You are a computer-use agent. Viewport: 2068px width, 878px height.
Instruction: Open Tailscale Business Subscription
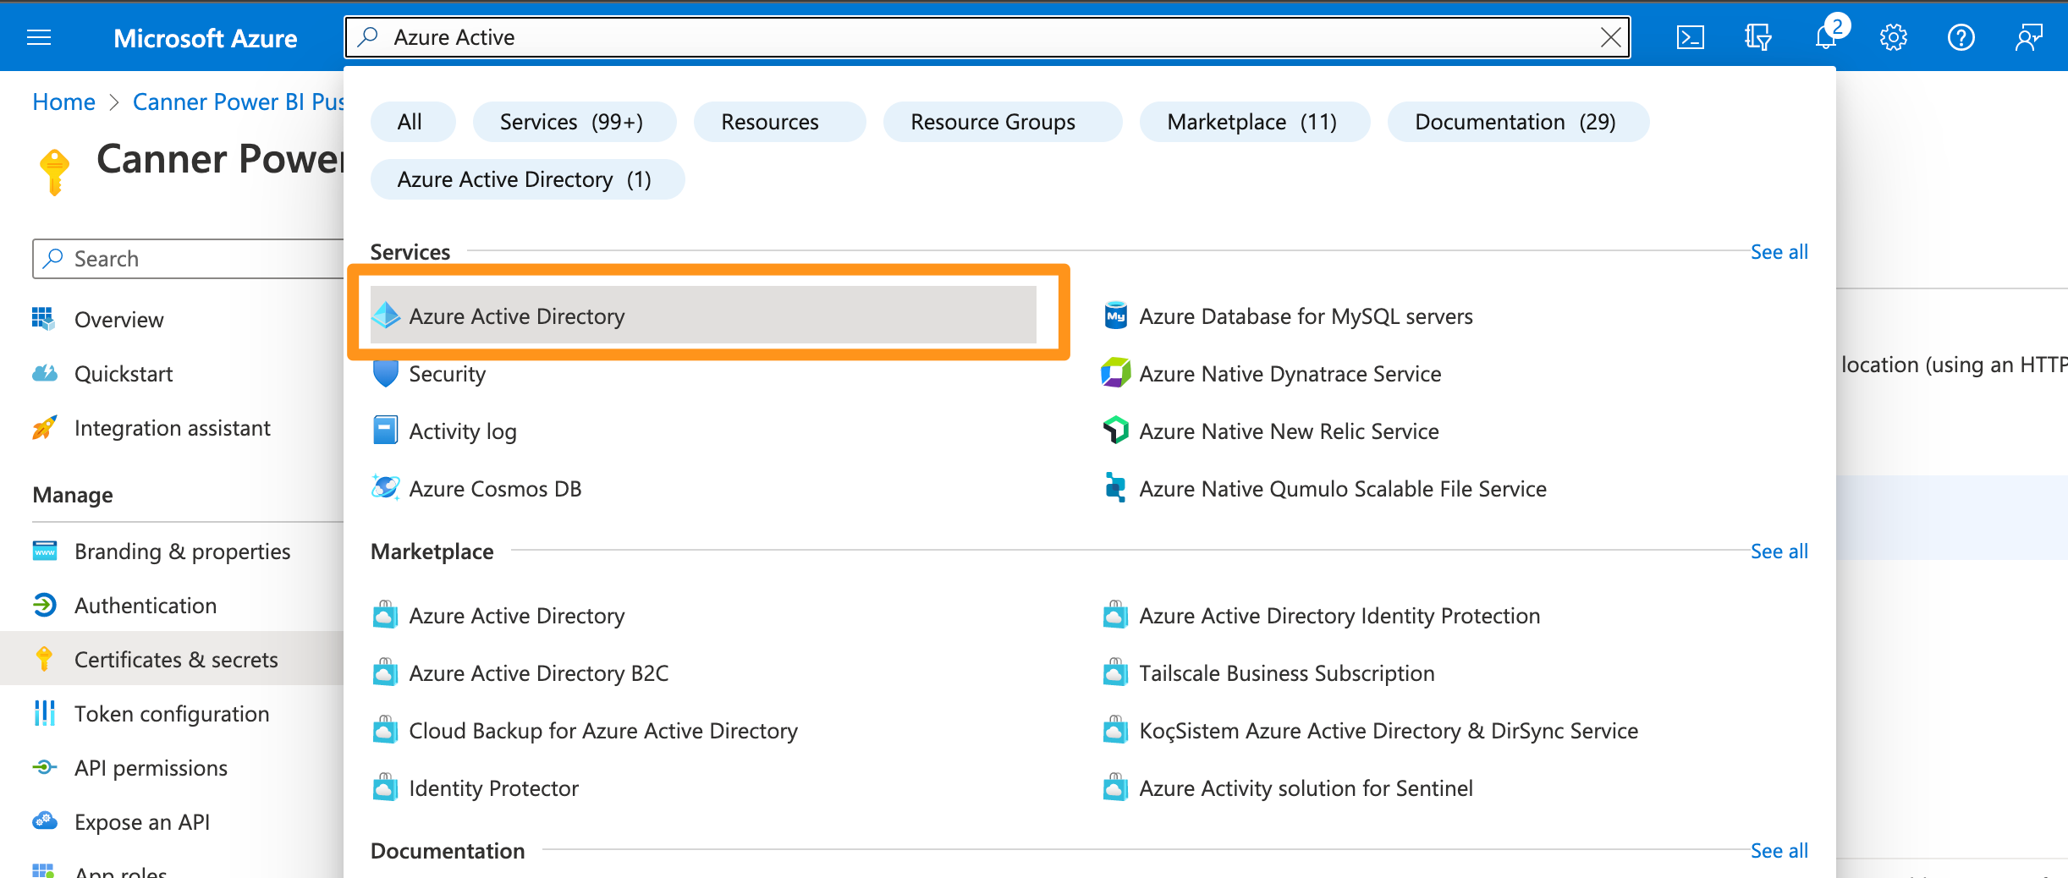click(x=1287, y=672)
